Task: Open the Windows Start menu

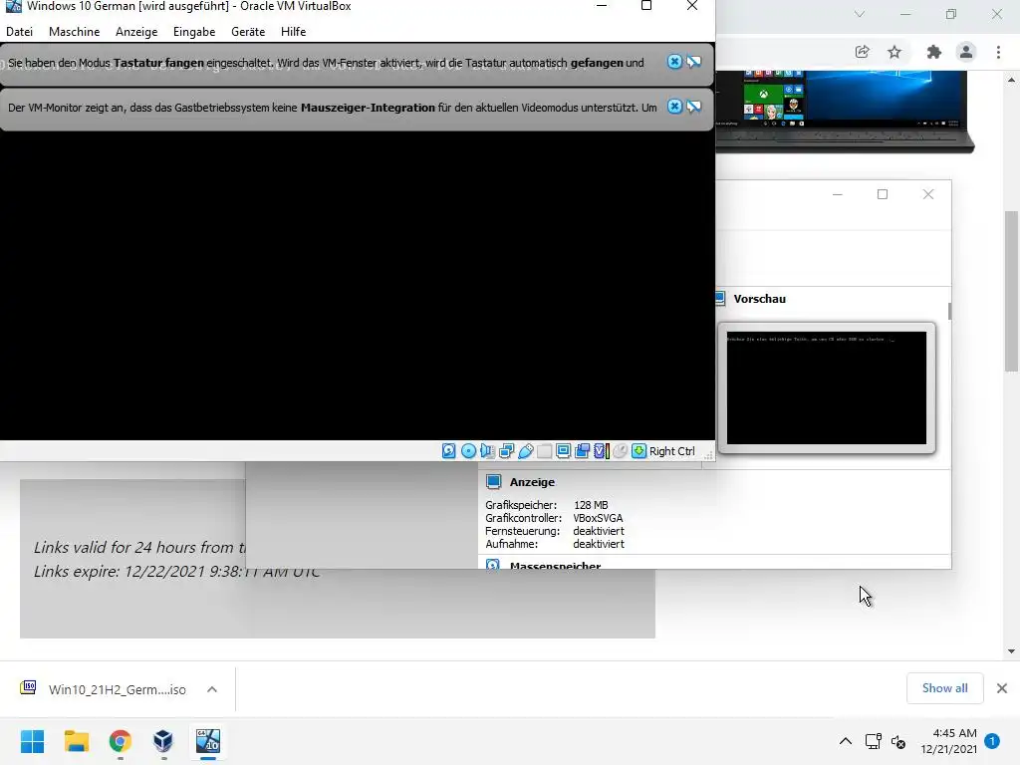Action: tap(32, 741)
